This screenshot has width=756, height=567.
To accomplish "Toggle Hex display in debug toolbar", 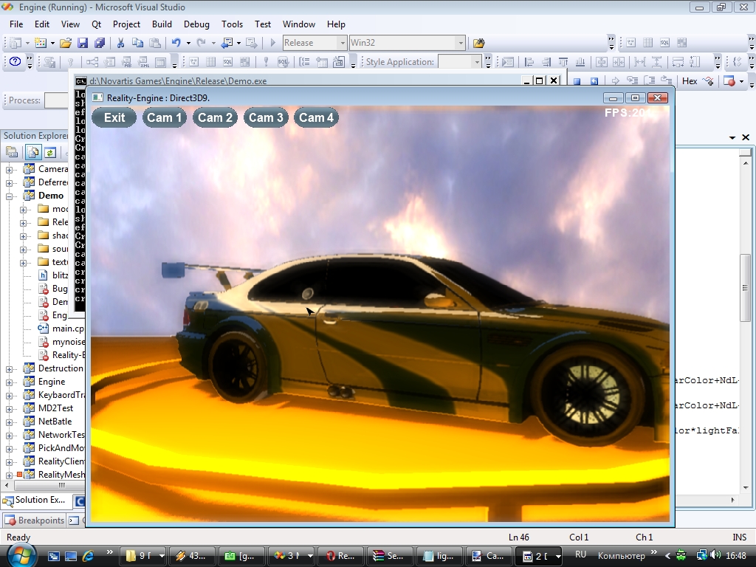I will 690,81.
